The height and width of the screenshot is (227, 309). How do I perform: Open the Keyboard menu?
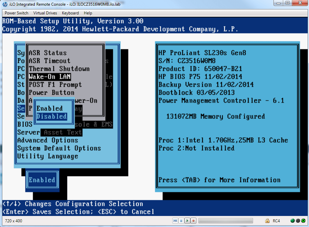click(70, 13)
